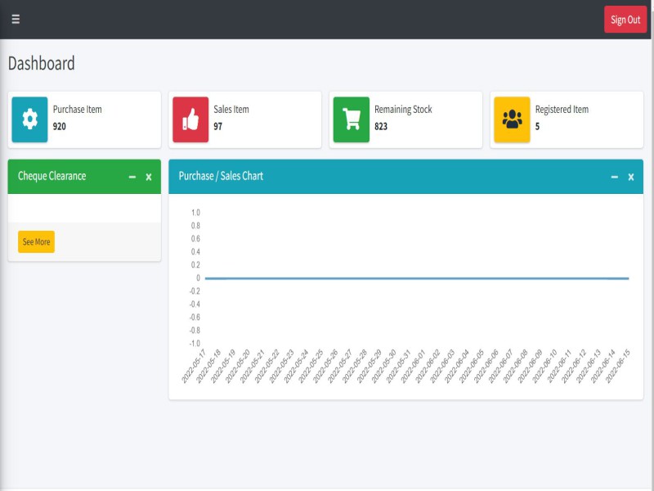The height and width of the screenshot is (491, 654).
Task: Select the Registered Item label
Action: [562, 110]
